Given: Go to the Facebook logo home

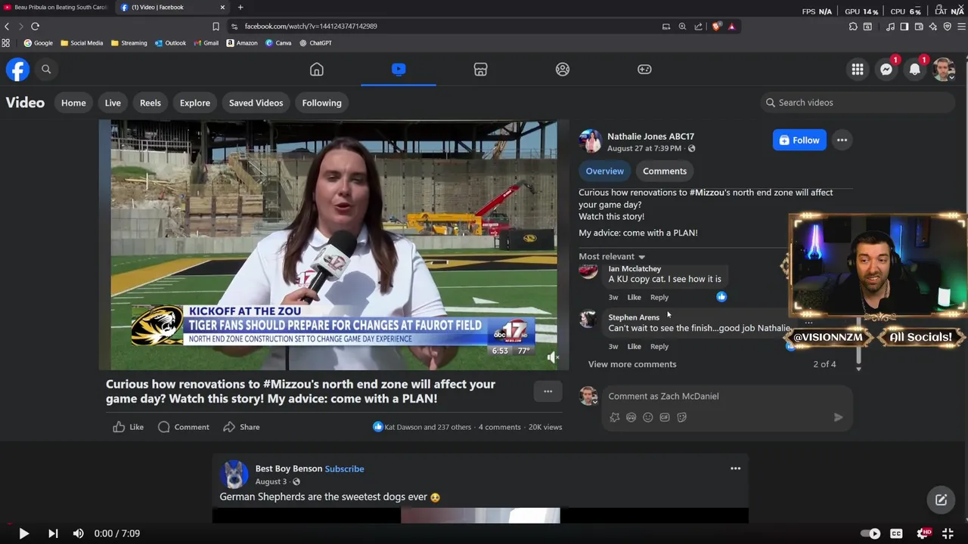Looking at the screenshot, I should [17, 70].
